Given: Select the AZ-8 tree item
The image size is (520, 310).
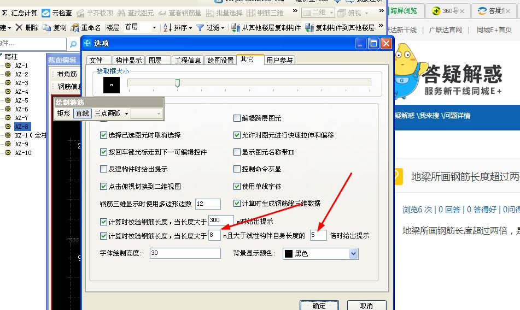Looking at the screenshot, I should coord(22,127).
